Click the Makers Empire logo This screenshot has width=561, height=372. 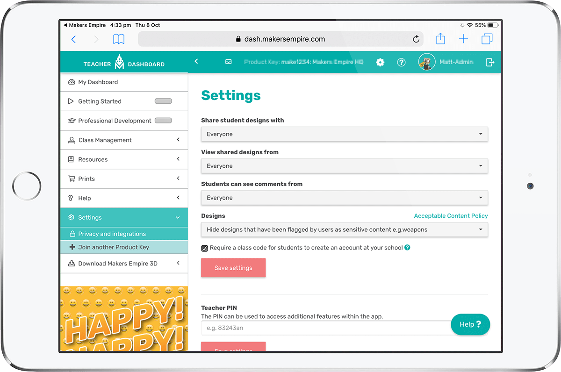click(120, 62)
